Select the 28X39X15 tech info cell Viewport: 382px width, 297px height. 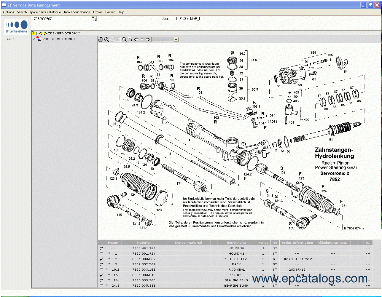[x=297, y=269]
